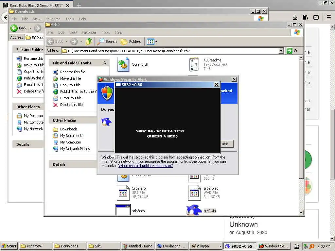Click the Forward arrow in Srb2 toolbar
The image size is (335, 251).
tap(74, 42)
